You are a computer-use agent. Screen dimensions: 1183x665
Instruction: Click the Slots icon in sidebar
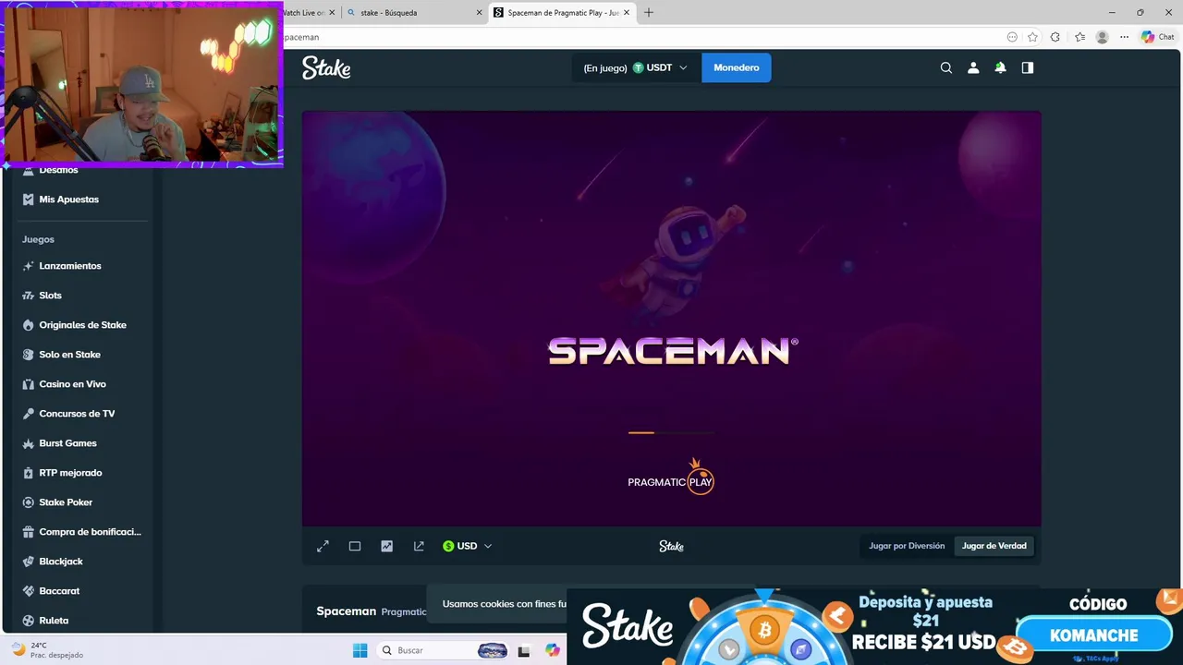[x=29, y=296]
